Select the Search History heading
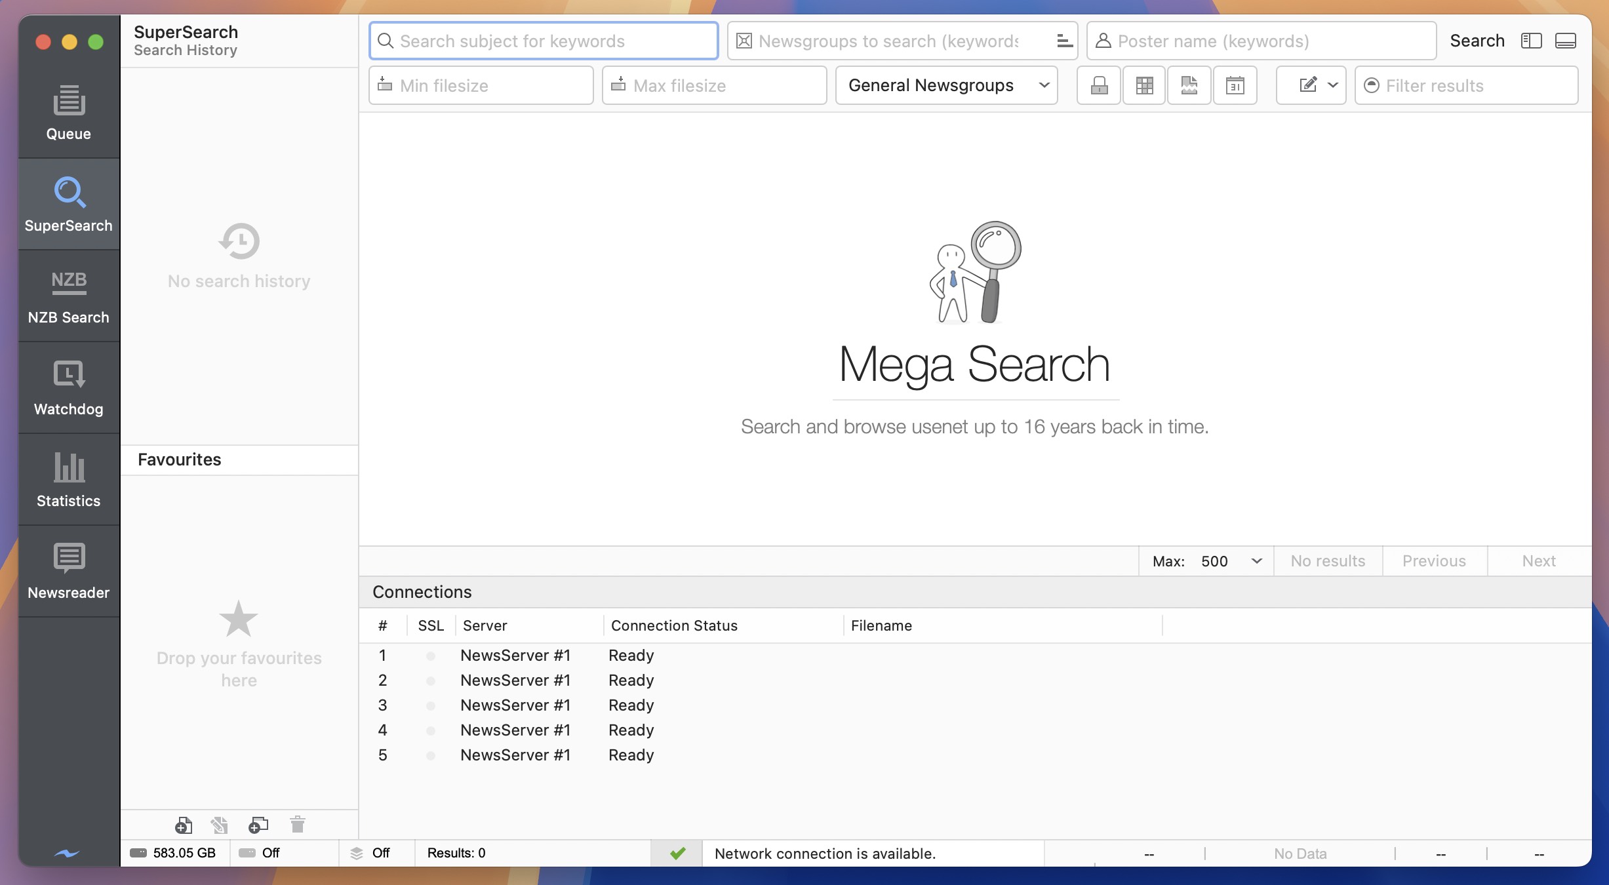The image size is (1609, 885). 186,50
